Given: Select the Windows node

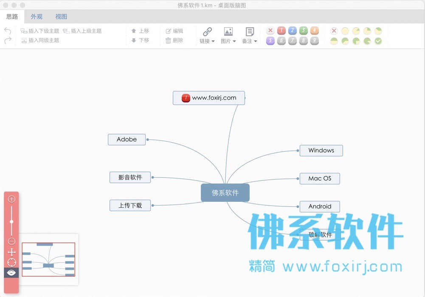Looking at the screenshot, I should (321, 150).
